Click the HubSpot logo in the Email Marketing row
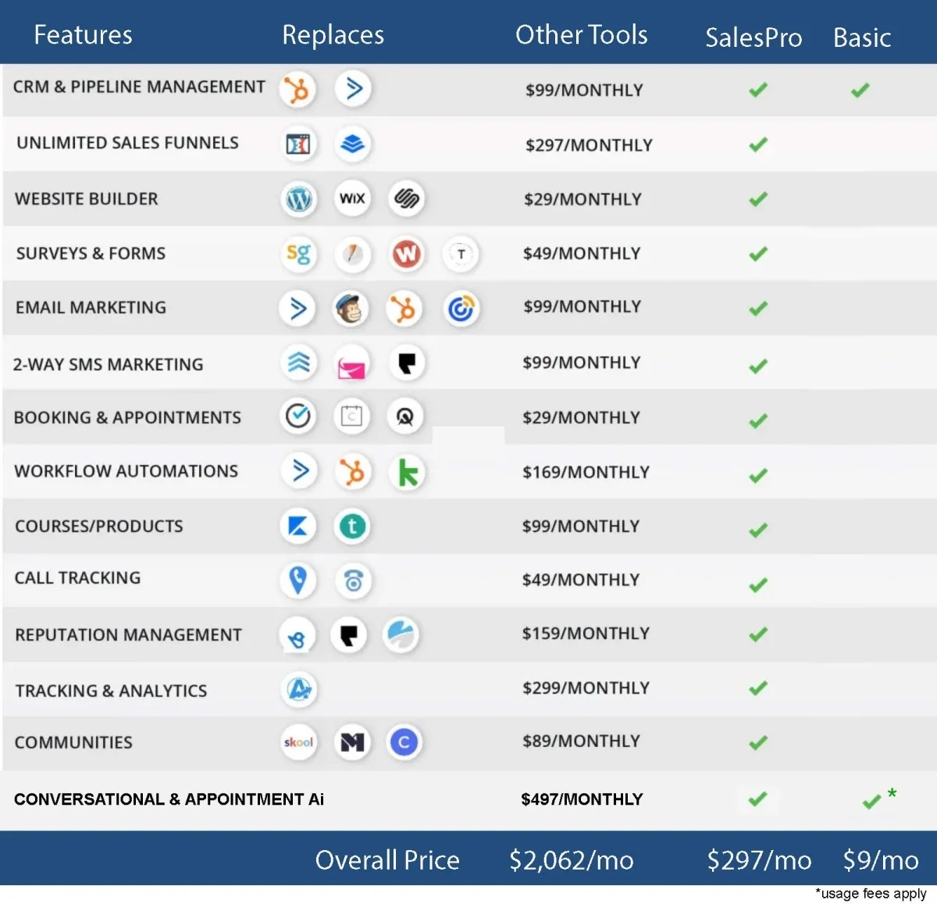The image size is (937, 904). pos(404,309)
